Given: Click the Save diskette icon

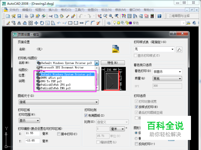Looking at the screenshot, I should point(19,16).
